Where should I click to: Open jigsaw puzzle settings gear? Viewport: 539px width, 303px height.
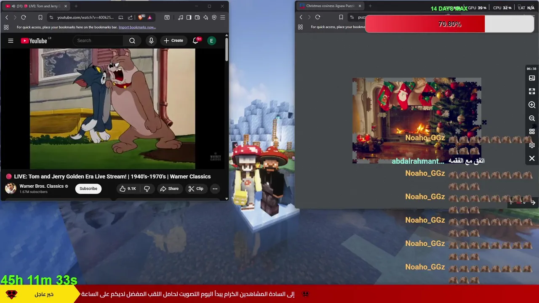pos(532,145)
